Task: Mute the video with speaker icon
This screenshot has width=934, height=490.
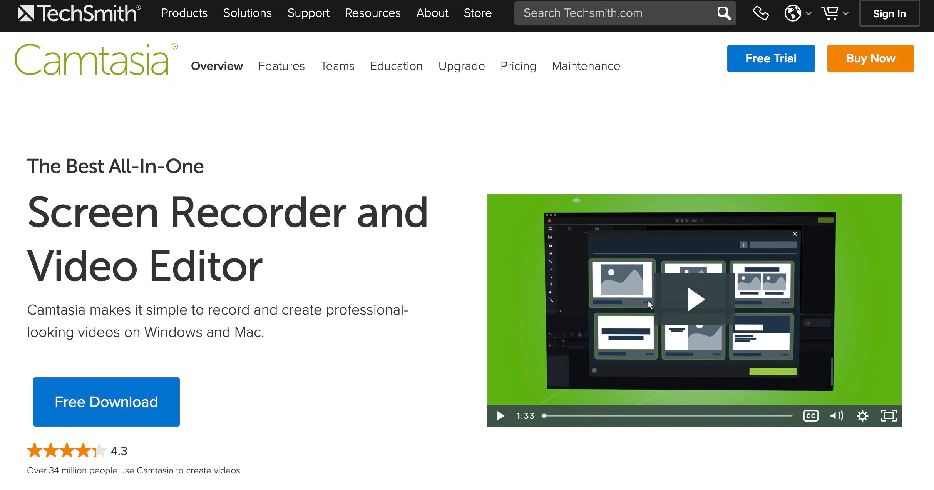Action: coord(837,416)
